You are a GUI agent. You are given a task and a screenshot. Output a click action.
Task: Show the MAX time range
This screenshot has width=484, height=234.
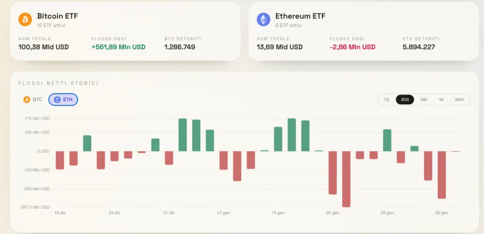click(459, 100)
